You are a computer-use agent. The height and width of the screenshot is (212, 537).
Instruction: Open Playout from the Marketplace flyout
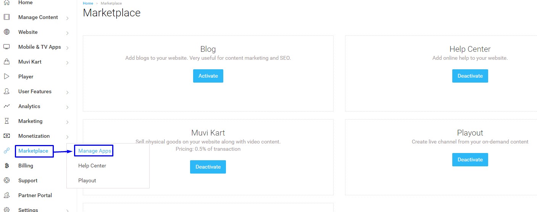[x=87, y=180]
